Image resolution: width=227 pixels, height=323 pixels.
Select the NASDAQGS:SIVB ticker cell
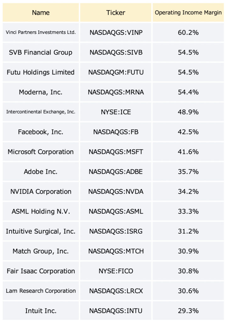coord(116,52)
